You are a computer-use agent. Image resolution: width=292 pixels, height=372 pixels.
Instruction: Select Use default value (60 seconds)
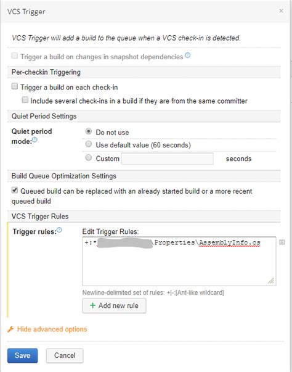pyautogui.click(x=89, y=144)
